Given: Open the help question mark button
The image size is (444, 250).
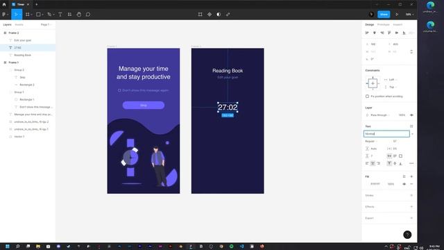Looking at the screenshot, I should coord(407,235).
